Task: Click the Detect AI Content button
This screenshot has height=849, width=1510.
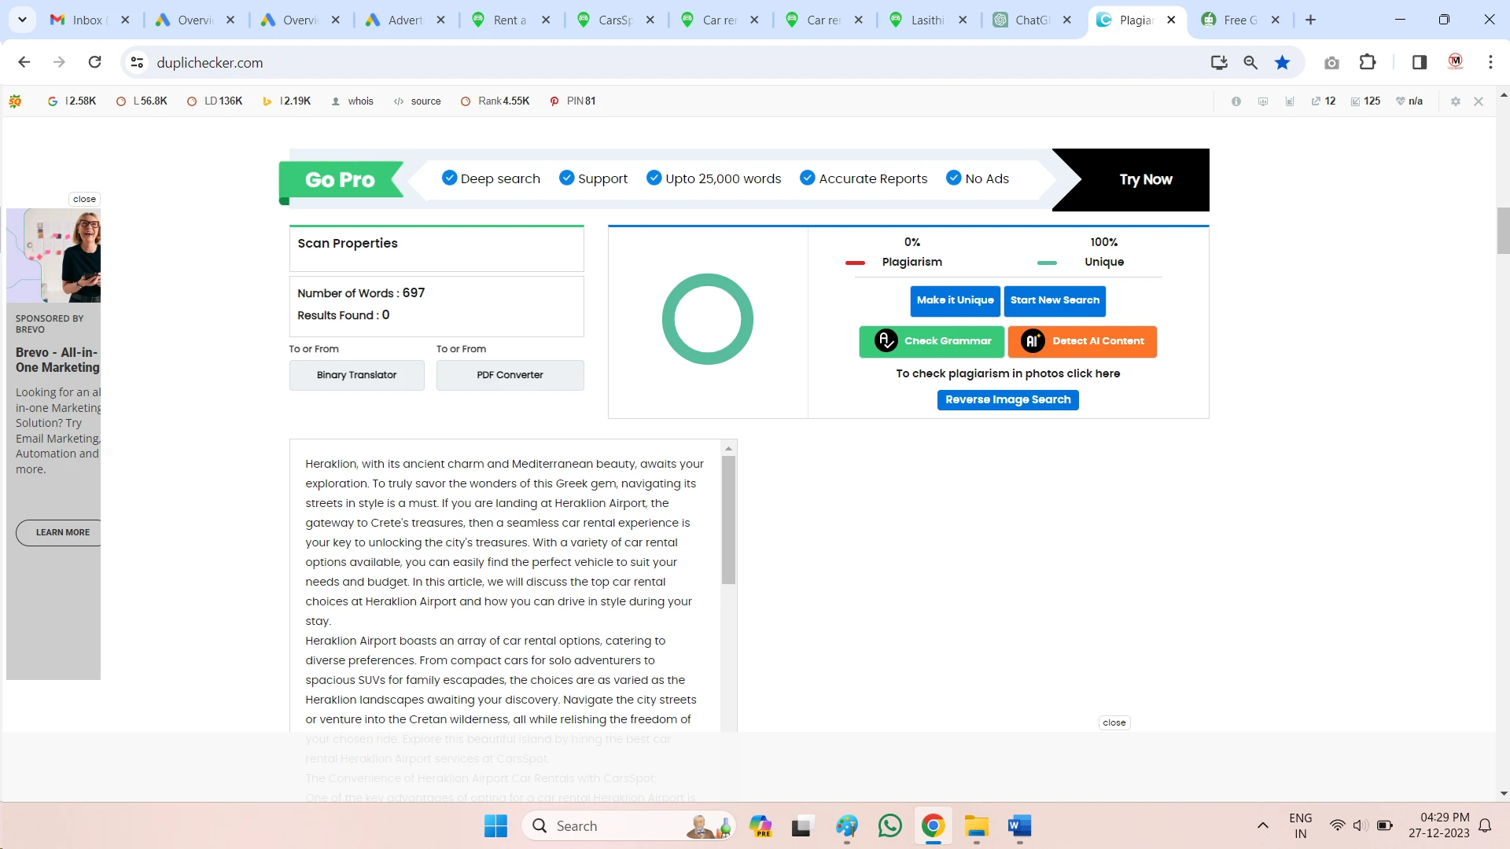Action: [1082, 341]
